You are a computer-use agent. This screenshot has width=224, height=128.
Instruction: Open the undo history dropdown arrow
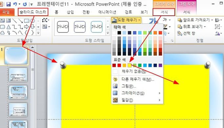[19, 4]
